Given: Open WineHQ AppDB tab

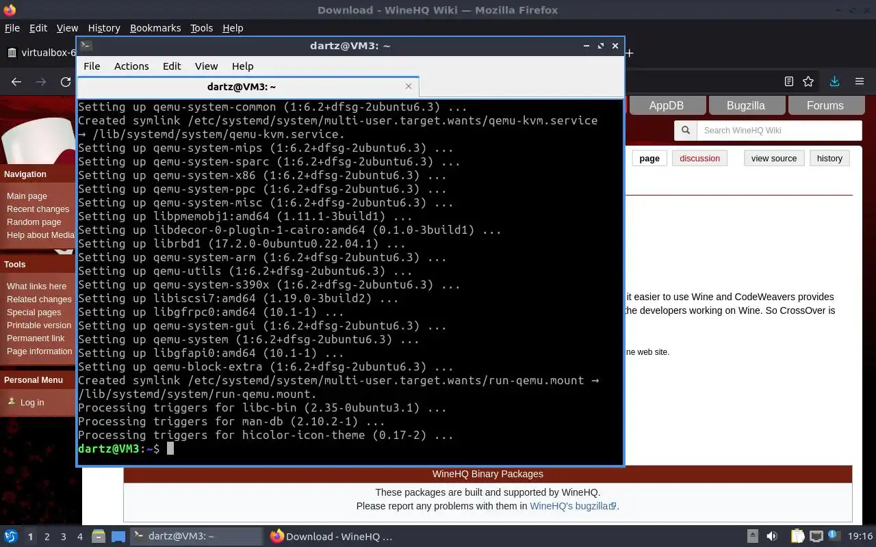Looking at the screenshot, I should [x=666, y=105].
